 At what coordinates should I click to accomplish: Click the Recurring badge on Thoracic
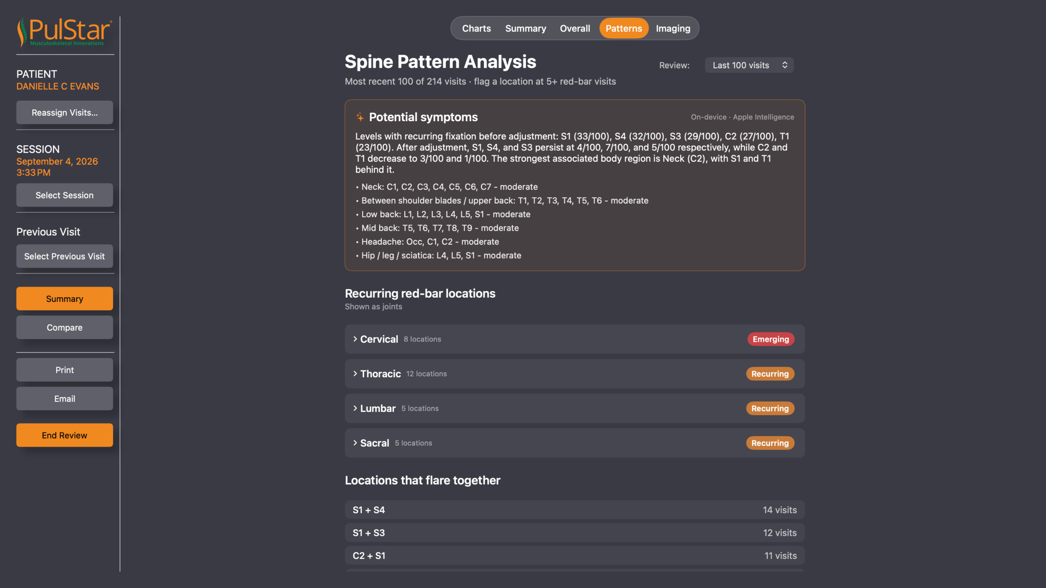coord(770,374)
